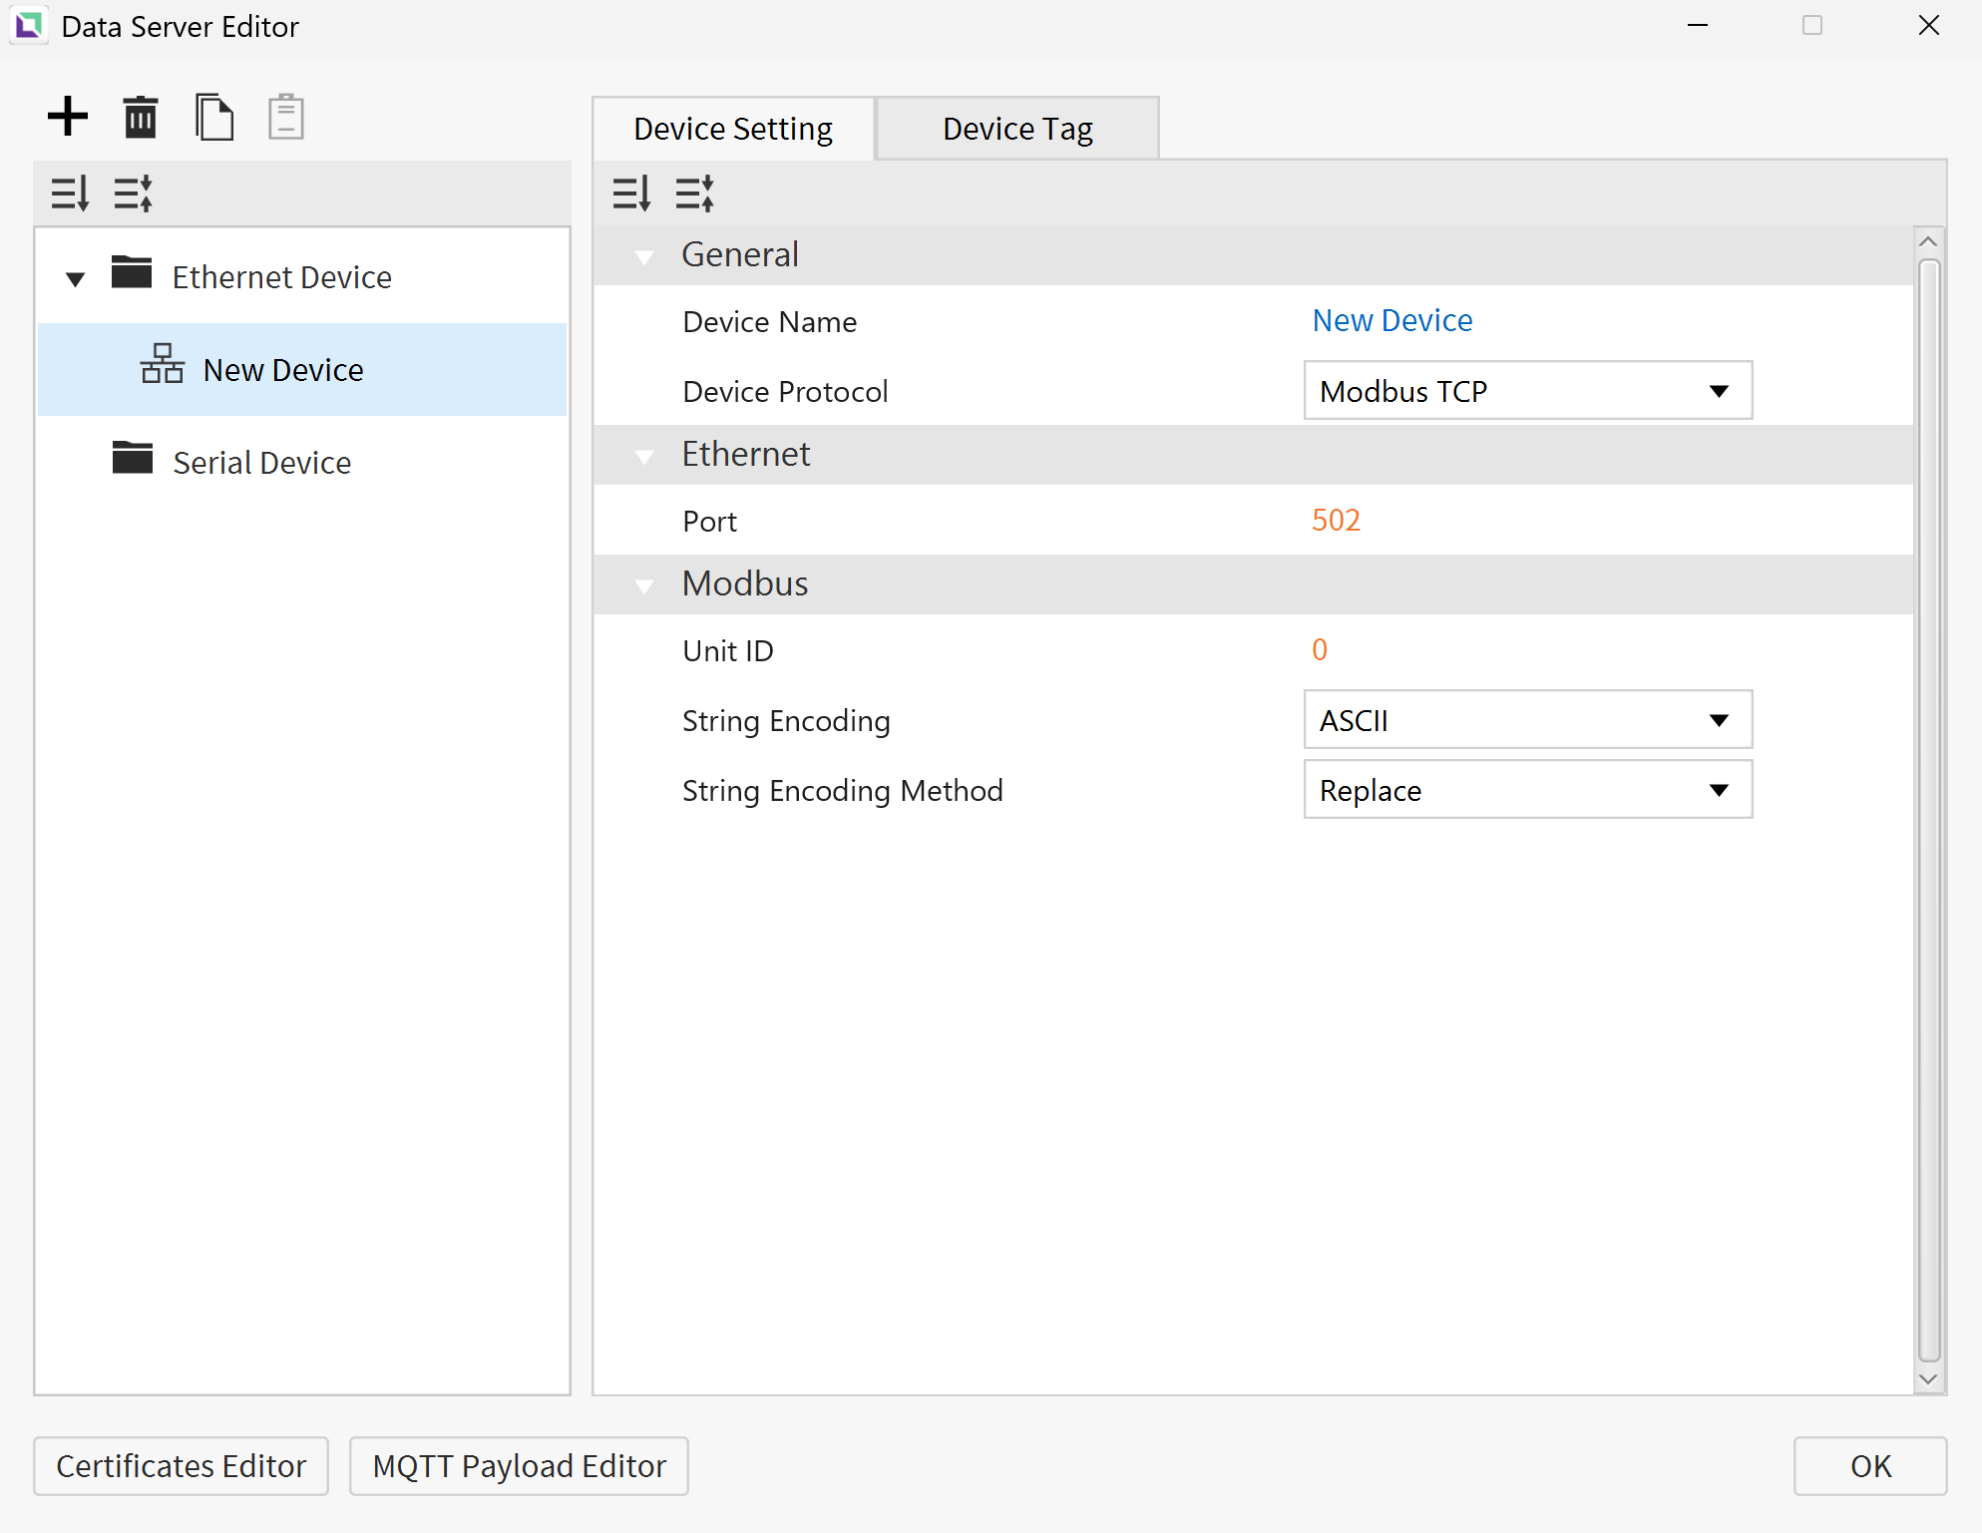
Task: Sort device tree with left sort icon
Action: pos(71,193)
